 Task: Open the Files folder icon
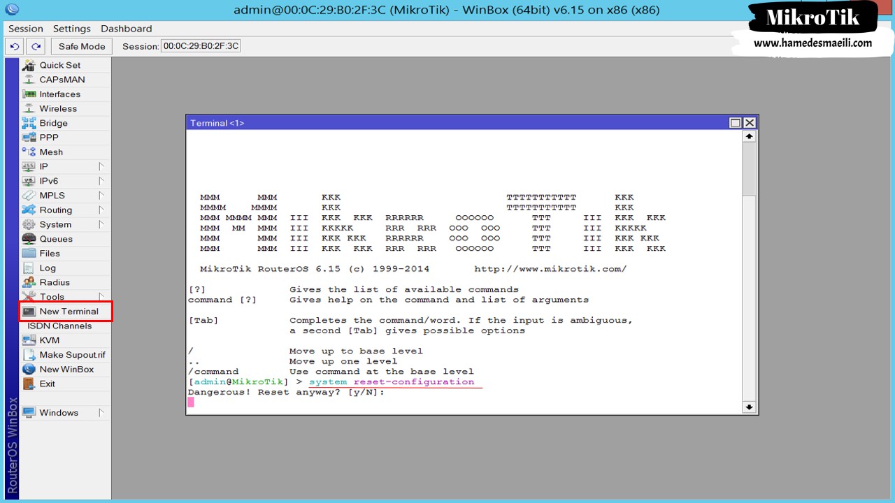click(x=29, y=253)
